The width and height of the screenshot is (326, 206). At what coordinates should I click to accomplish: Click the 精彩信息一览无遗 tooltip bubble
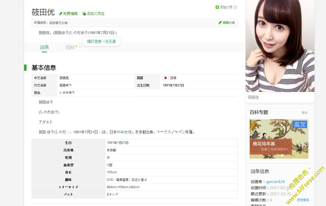101,41
